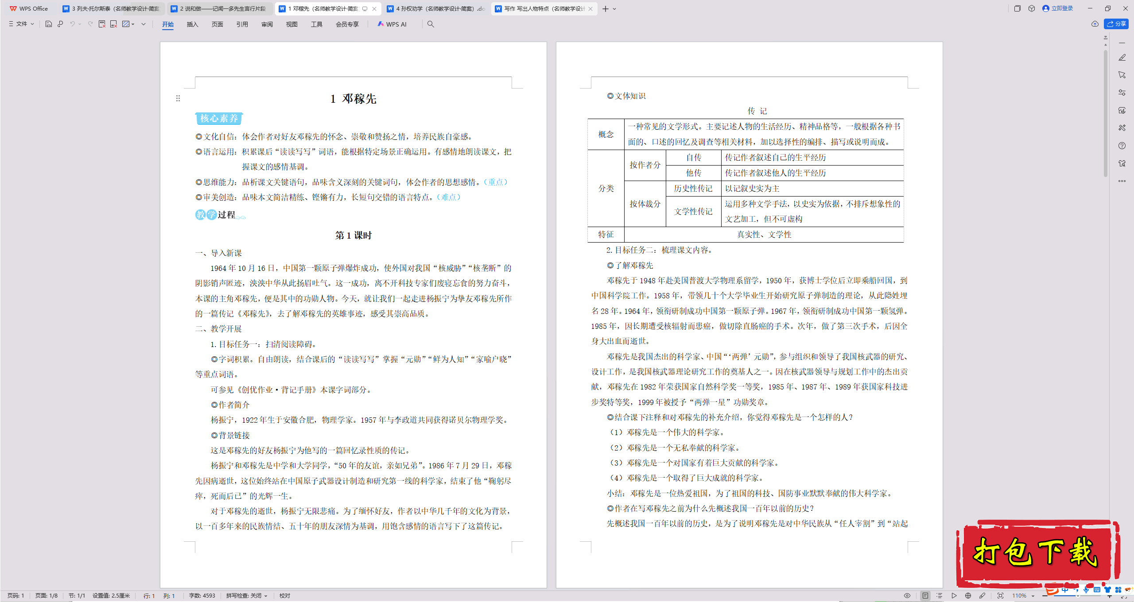Viewport: 1134px width, 602px height.
Task: Select the 会员专享 ribbon tab
Action: click(x=347, y=24)
